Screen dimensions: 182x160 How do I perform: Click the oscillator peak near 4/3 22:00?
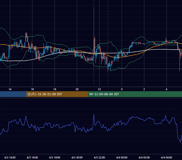(94, 115)
